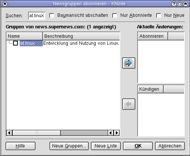
Task: Click the far-left arrow of the horizontal scrollbar
Action: click(x=9, y=133)
